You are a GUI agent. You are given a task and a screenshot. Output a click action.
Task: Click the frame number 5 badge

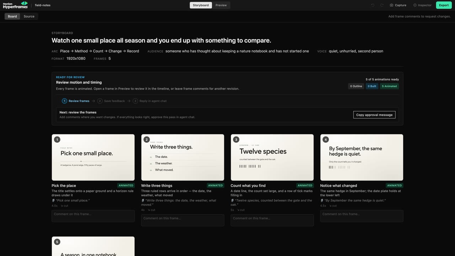click(57, 242)
